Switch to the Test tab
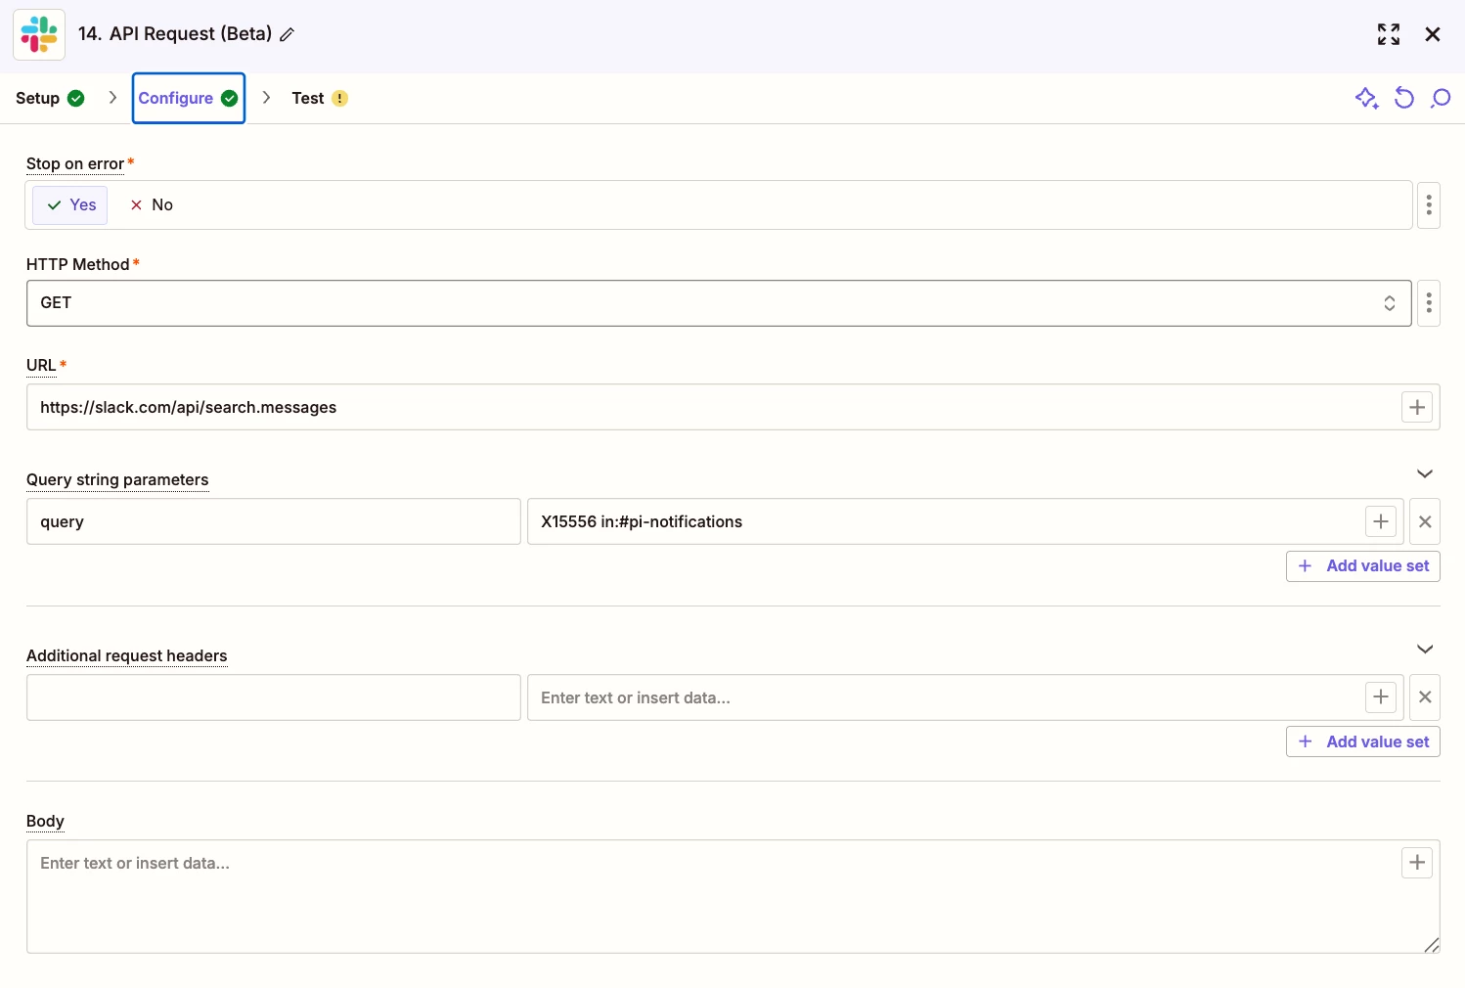The height and width of the screenshot is (988, 1465). click(x=320, y=98)
